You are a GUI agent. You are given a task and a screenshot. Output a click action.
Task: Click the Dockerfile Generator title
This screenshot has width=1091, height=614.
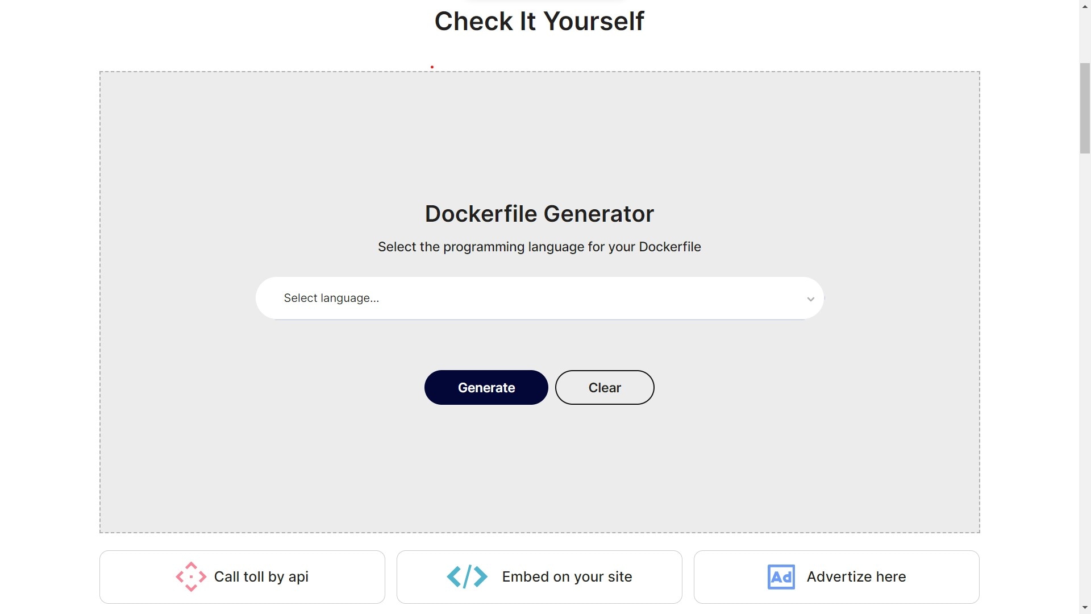tap(539, 214)
